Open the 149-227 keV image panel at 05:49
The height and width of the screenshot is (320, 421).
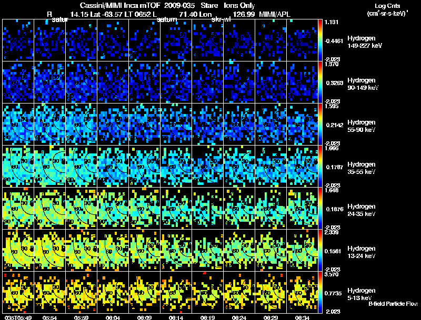pyautogui.click(x=18, y=40)
